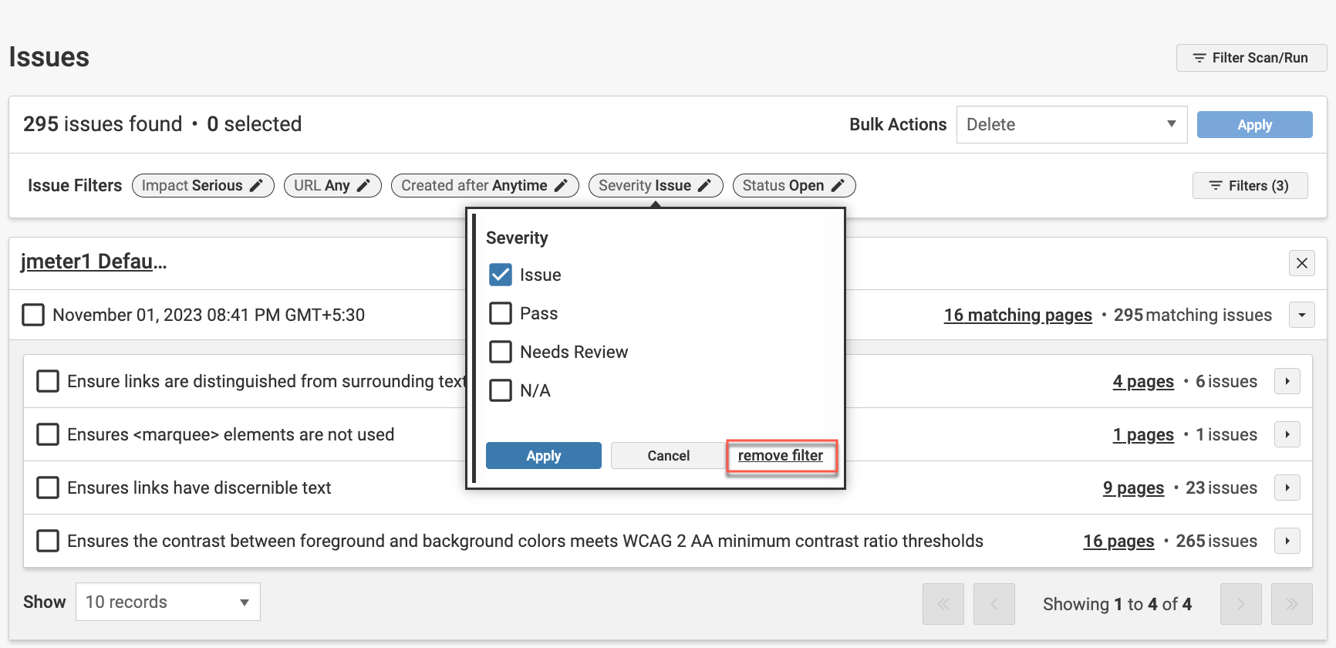Expand the 295 matching issues scan dropdown
Viewport: 1336px width, 648px height.
pos(1301,315)
